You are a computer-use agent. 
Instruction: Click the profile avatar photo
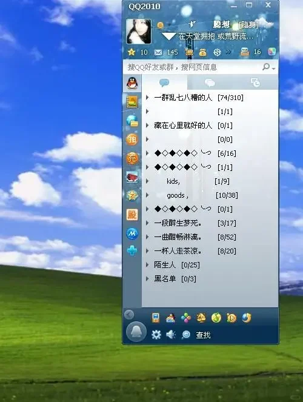[x=139, y=32]
